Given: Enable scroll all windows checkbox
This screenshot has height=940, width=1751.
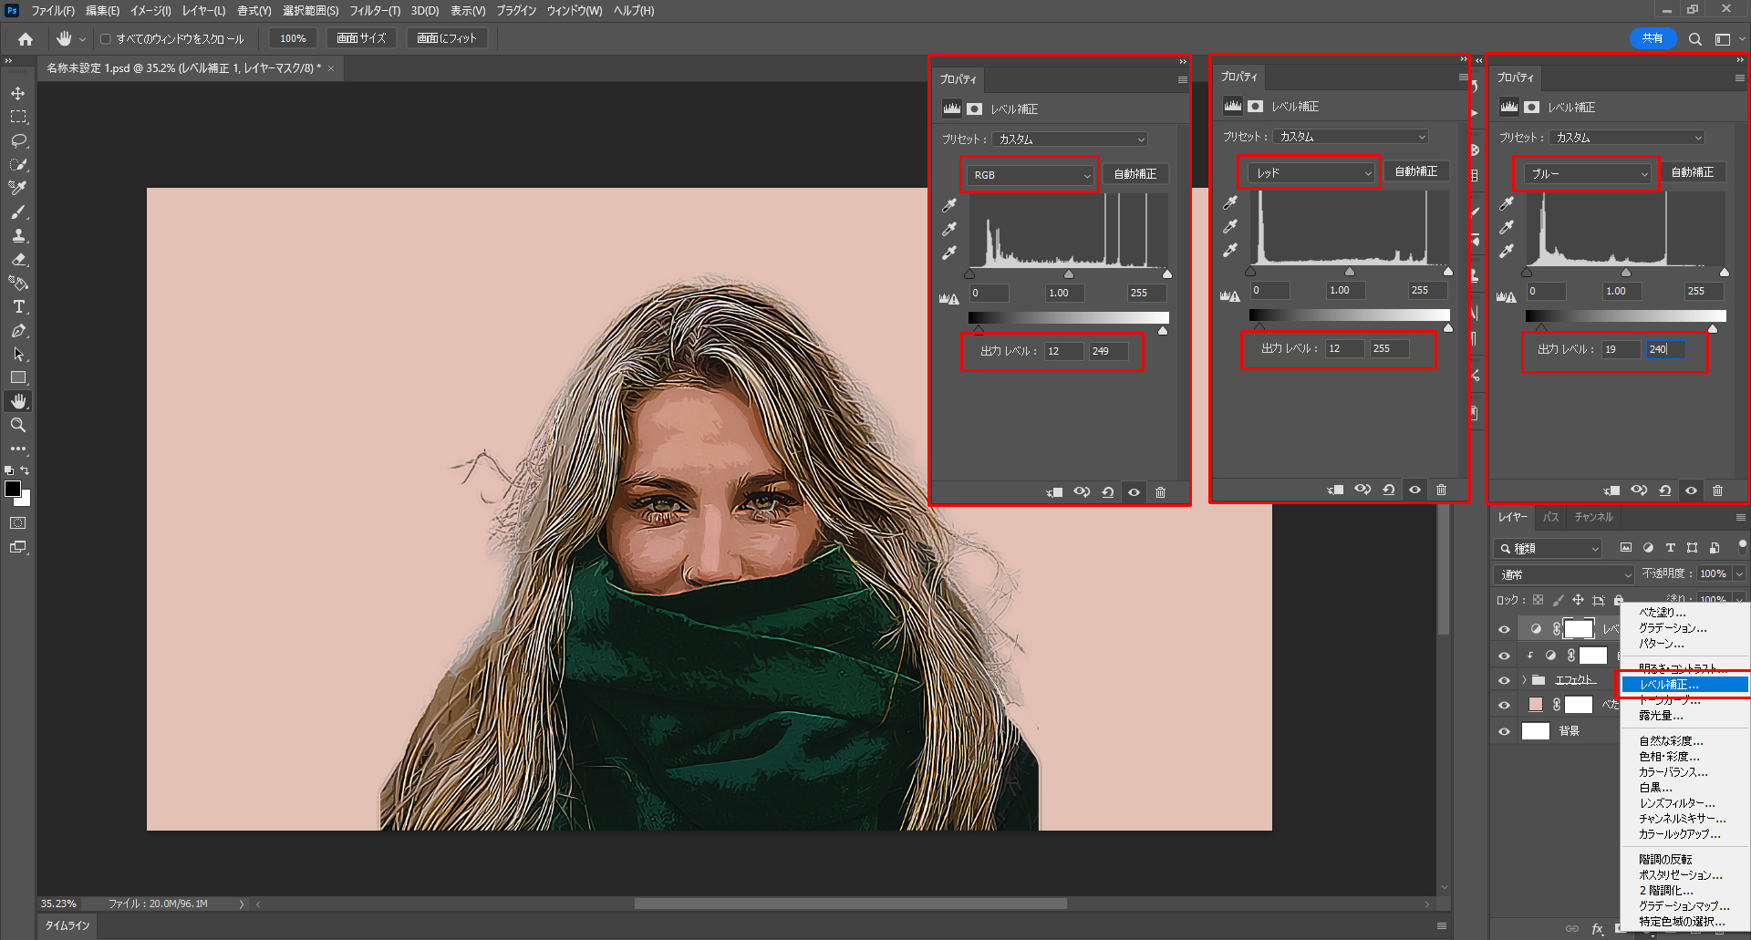Looking at the screenshot, I should coord(106,39).
